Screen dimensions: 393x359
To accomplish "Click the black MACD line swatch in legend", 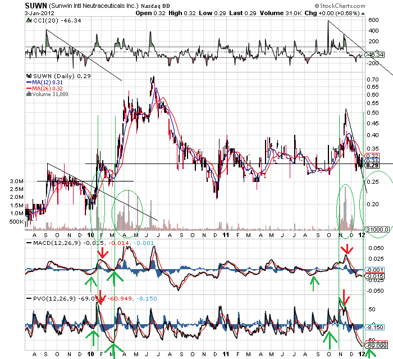I will tap(29, 243).
